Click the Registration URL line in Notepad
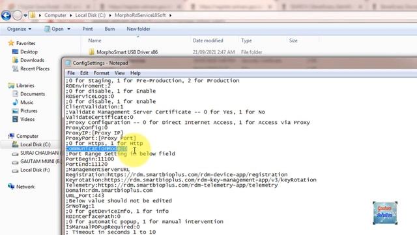Image resolution: width=417 pixels, height=235 pixels. (177, 174)
